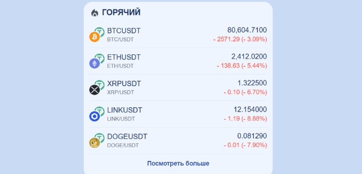Open the ETHUSDT trading pair

tap(124, 57)
